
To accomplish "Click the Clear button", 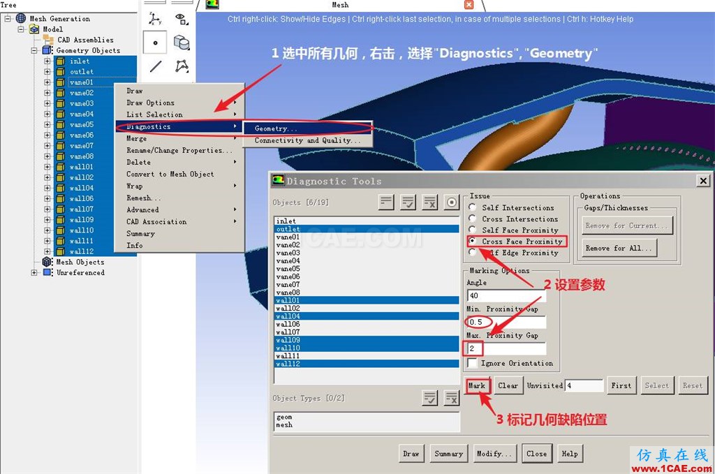I will pos(508,385).
